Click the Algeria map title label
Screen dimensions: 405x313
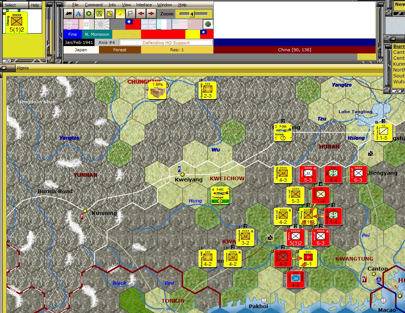(x=23, y=68)
